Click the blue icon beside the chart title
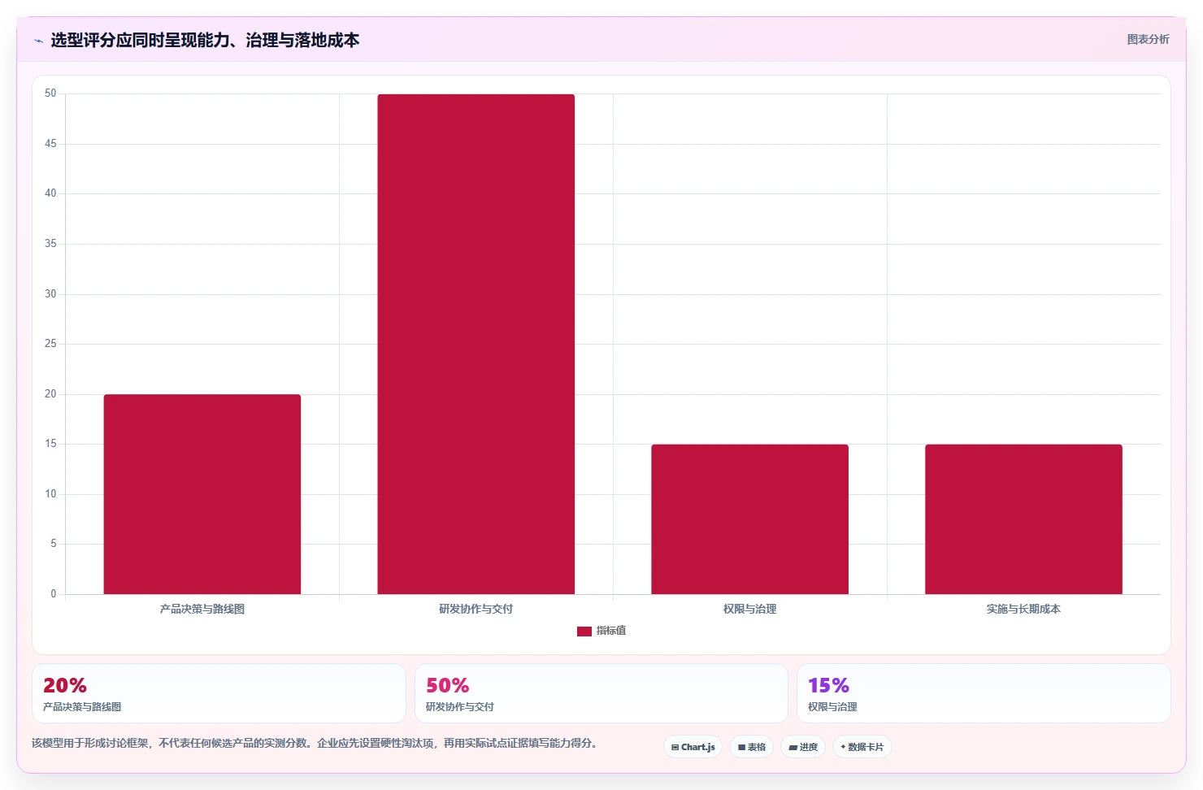The height and width of the screenshot is (790, 1203). [x=38, y=41]
